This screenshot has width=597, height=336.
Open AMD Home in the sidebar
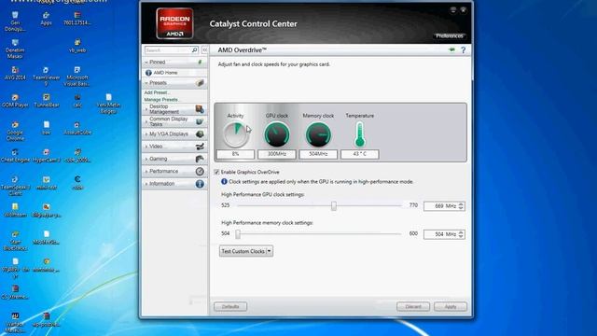click(x=165, y=73)
